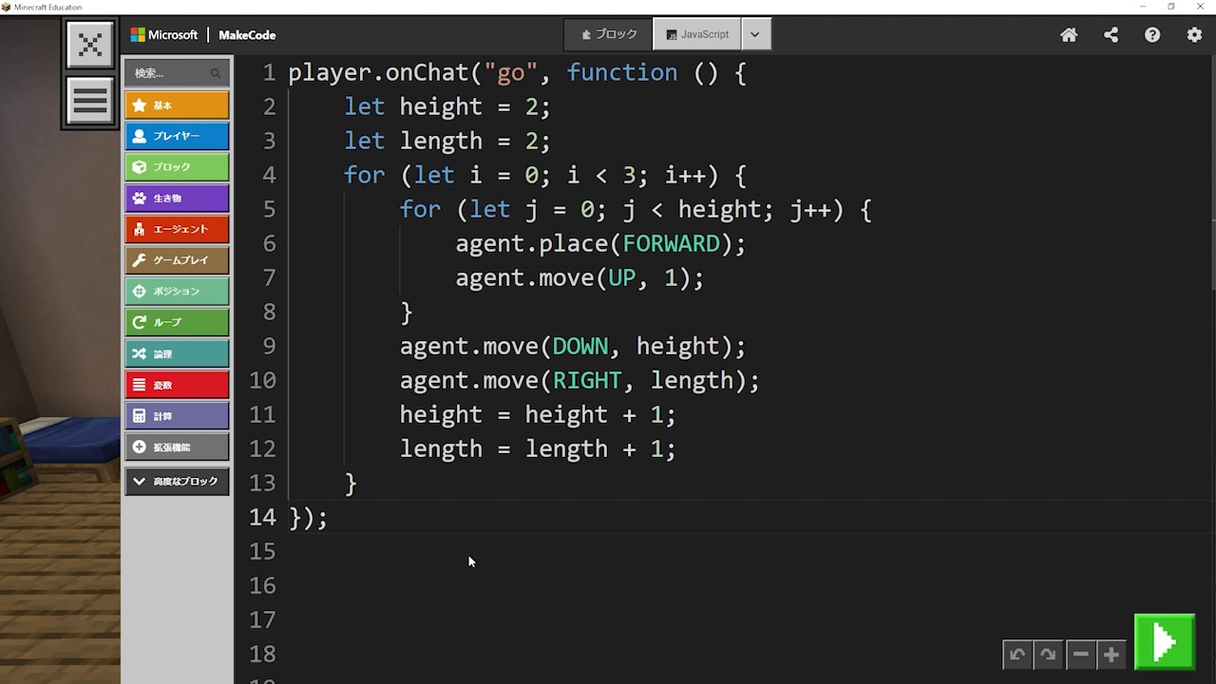Open the Settings gear menu
This screenshot has width=1216, height=684.
pyautogui.click(x=1194, y=35)
